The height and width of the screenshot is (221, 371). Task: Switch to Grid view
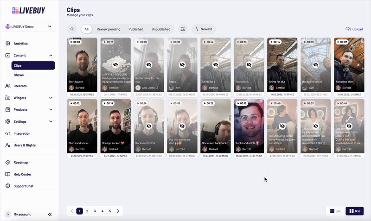coord(355,211)
